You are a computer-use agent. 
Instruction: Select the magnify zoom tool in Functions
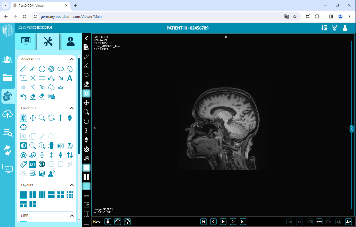[x=42, y=118]
